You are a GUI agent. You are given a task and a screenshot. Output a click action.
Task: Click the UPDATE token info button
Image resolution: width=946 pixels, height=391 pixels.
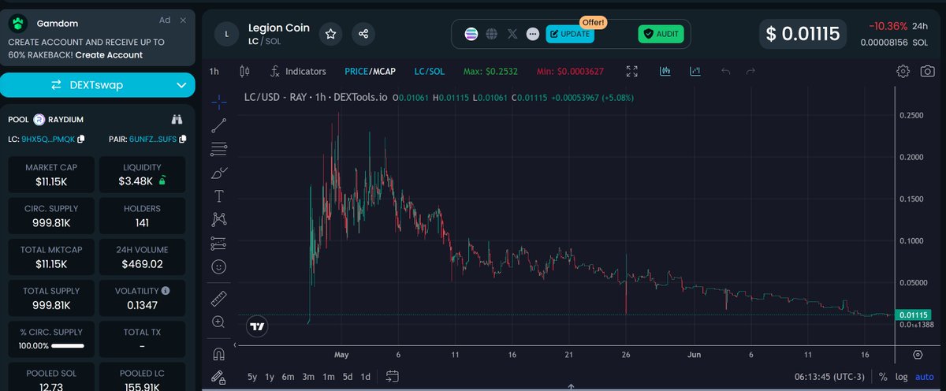click(x=570, y=34)
